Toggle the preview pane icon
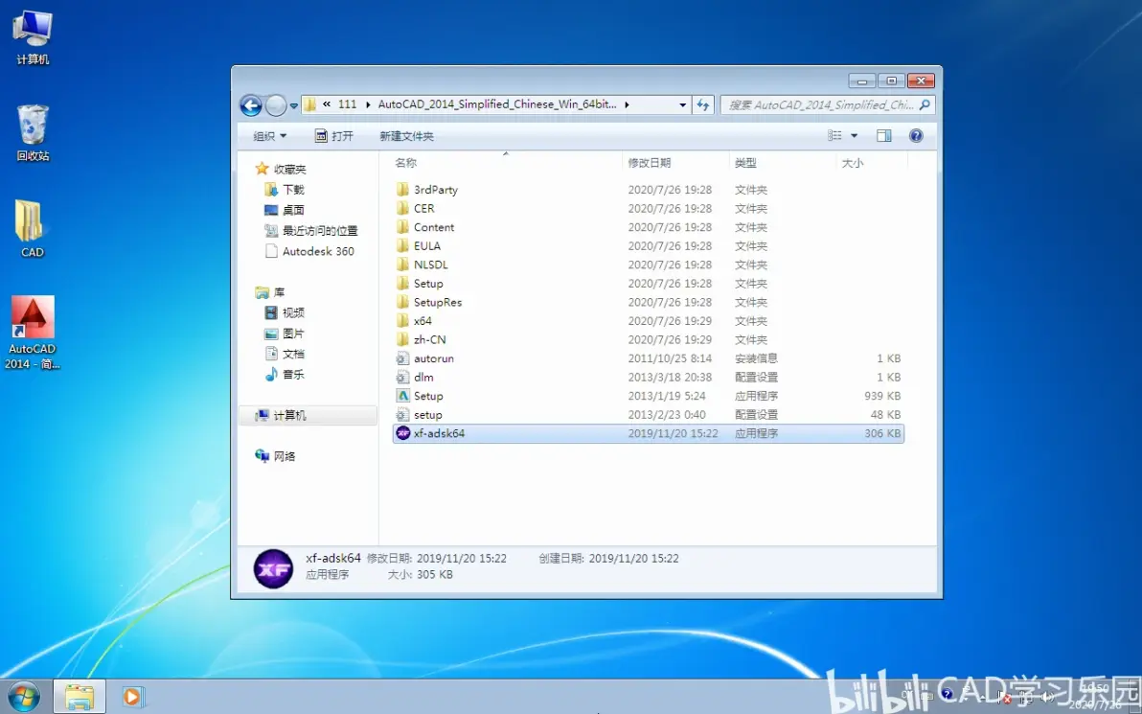1142x714 pixels. (x=884, y=135)
